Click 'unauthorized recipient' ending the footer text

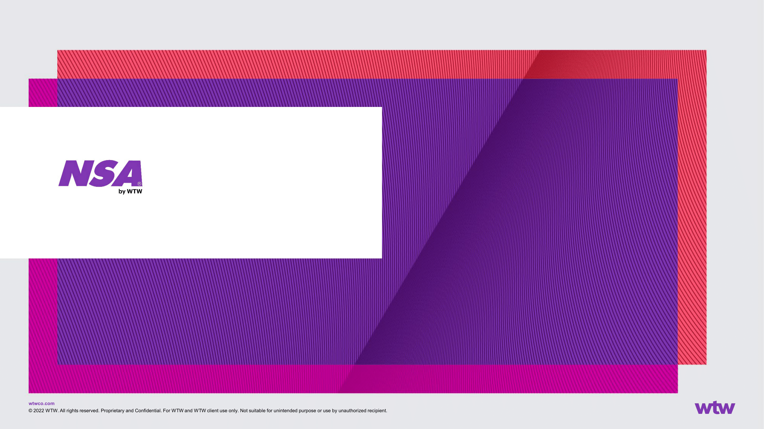click(362, 411)
